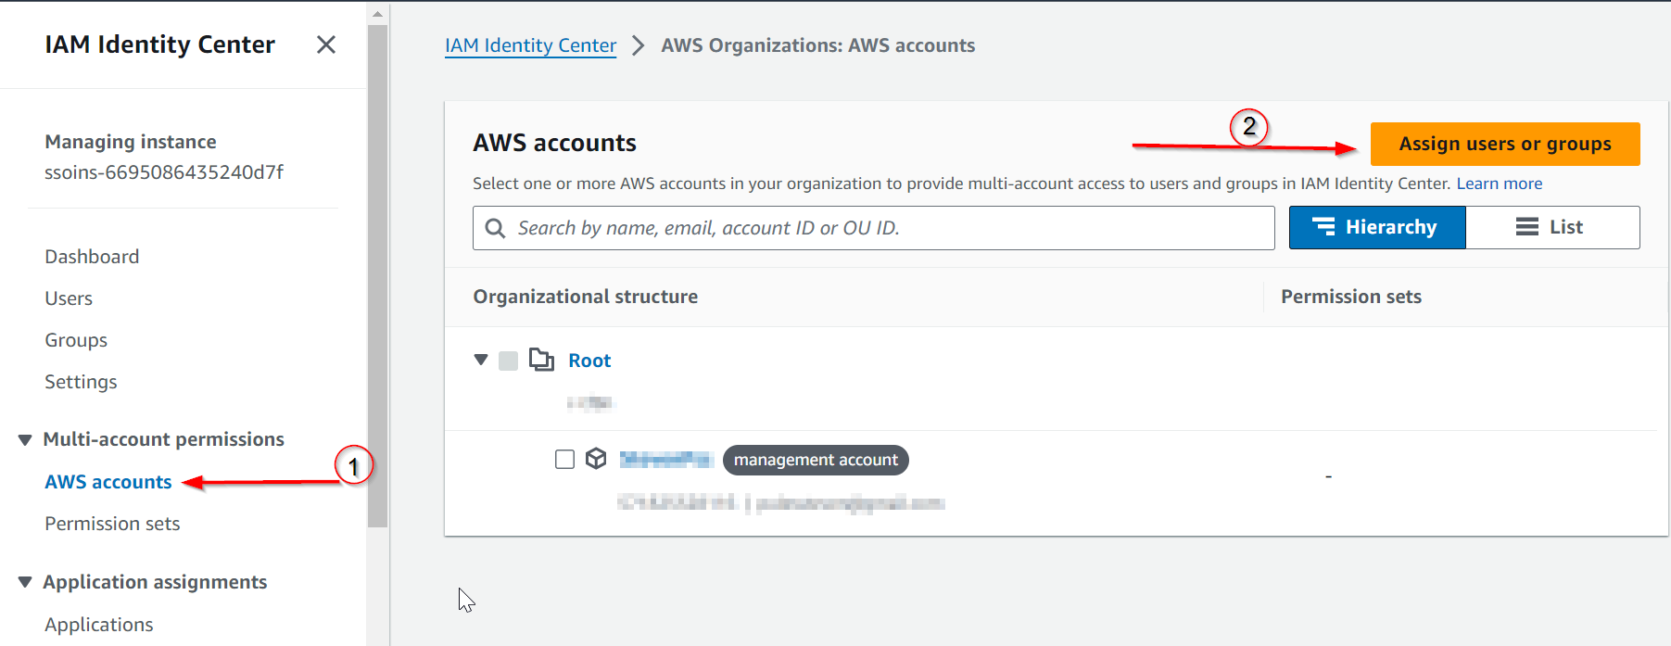Click the sidebar scrollbar up arrow
Viewport: 1671px width, 646px height.
click(x=377, y=14)
